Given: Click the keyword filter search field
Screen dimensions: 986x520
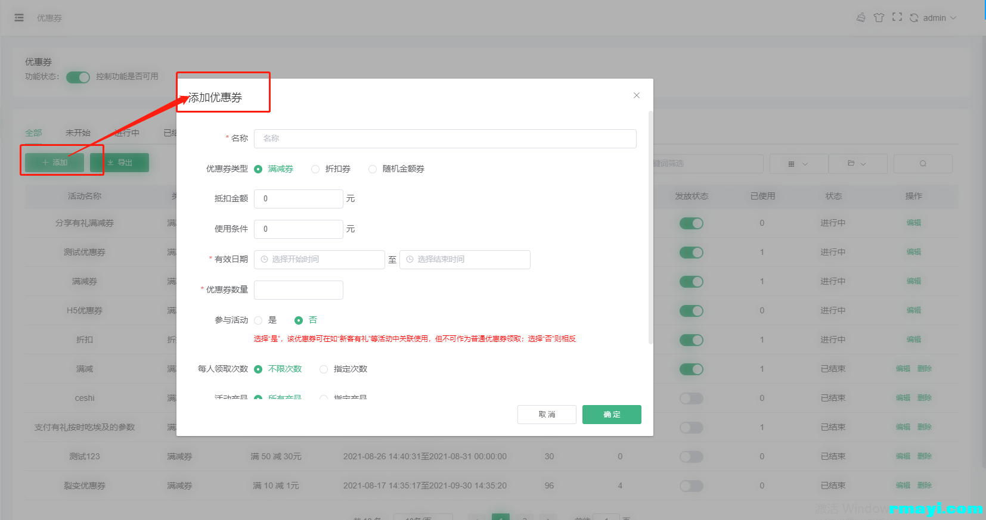Looking at the screenshot, I should [708, 164].
